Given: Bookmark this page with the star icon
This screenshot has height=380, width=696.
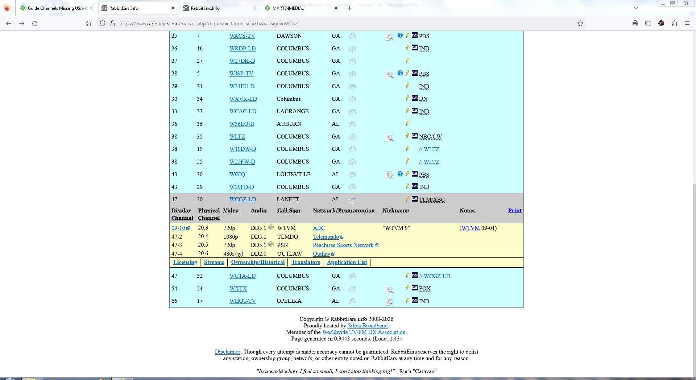Looking at the screenshot, I should [x=580, y=24].
